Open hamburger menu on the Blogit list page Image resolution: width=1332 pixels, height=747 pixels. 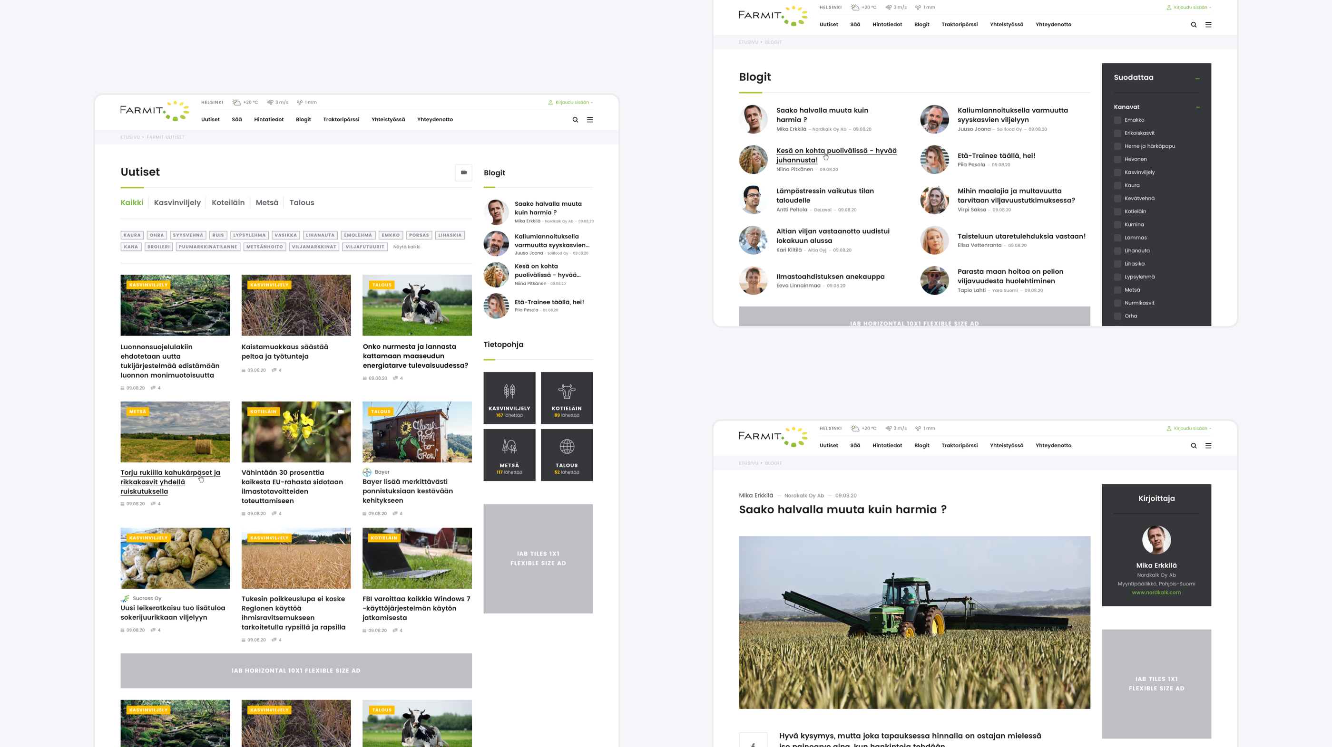pyautogui.click(x=1208, y=25)
